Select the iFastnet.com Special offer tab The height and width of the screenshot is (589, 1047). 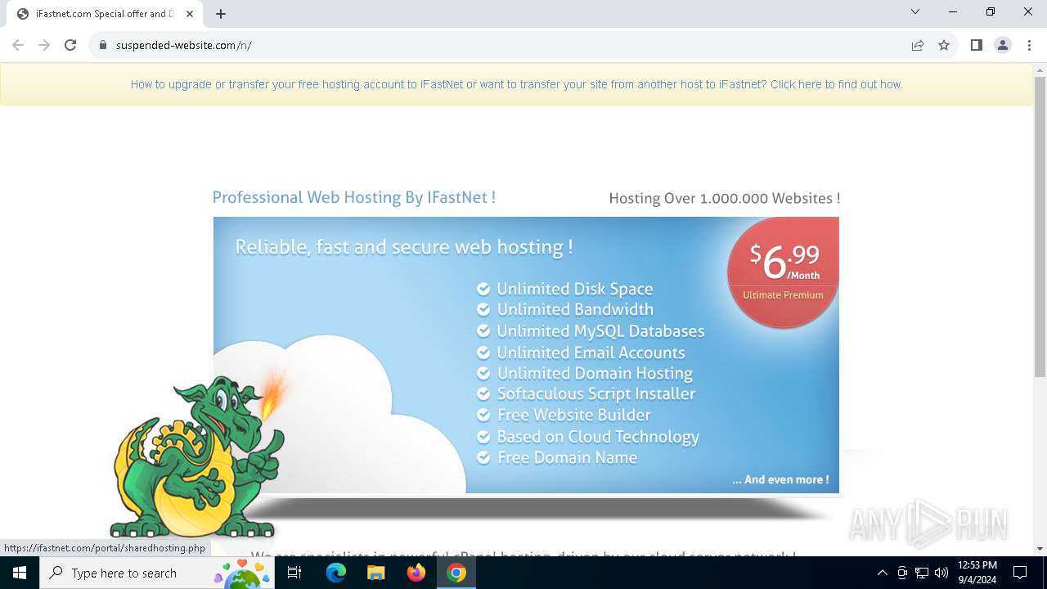coord(104,14)
